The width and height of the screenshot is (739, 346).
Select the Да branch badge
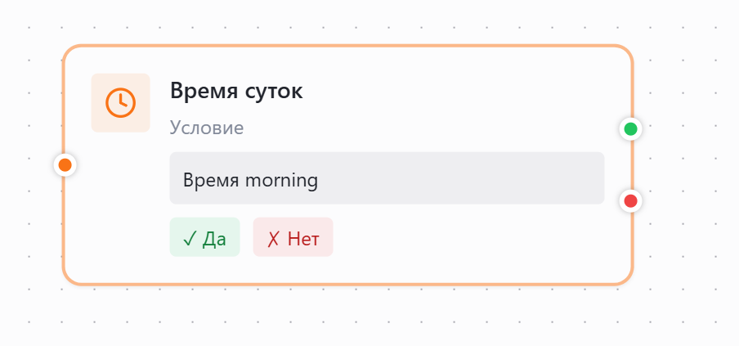click(204, 237)
